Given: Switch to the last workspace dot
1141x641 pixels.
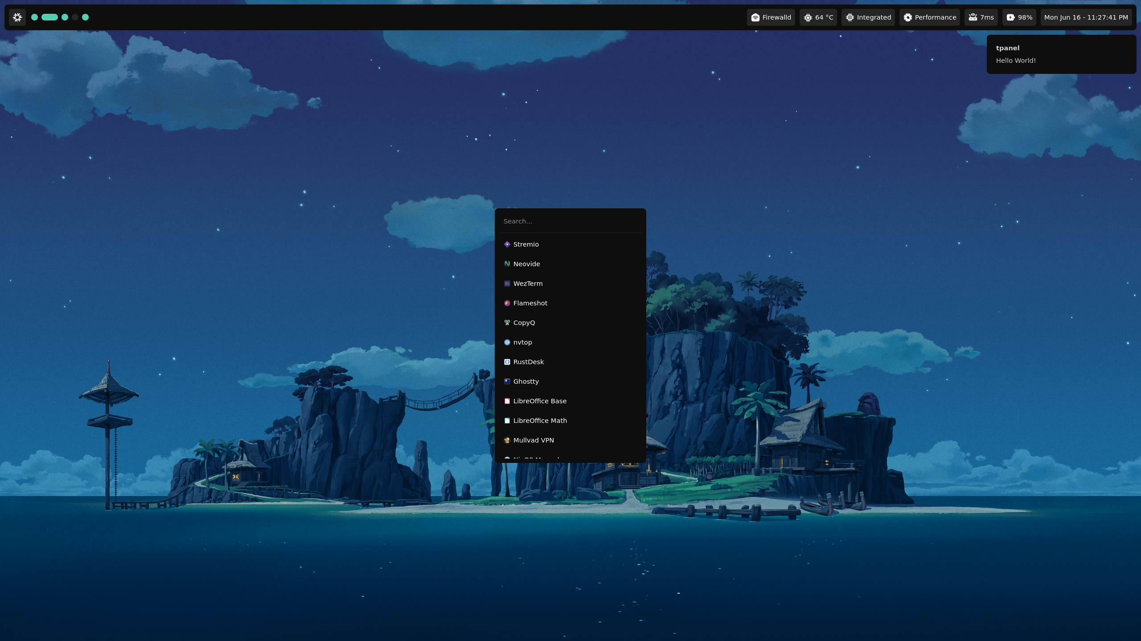Looking at the screenshot, I should click(86, 17).
